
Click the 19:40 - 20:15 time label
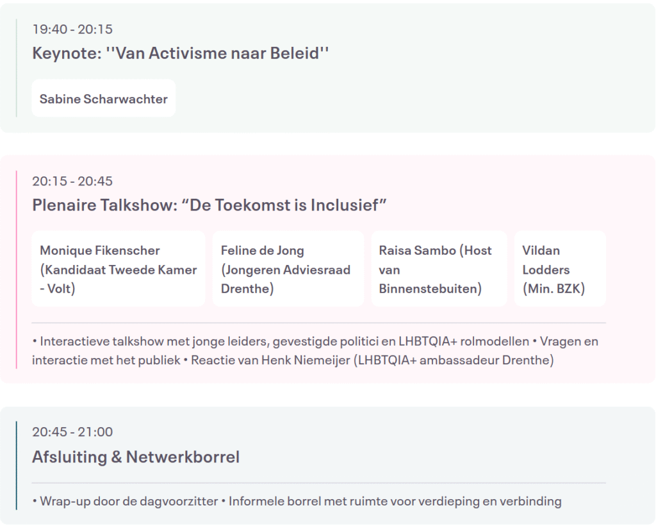[72, 29]
